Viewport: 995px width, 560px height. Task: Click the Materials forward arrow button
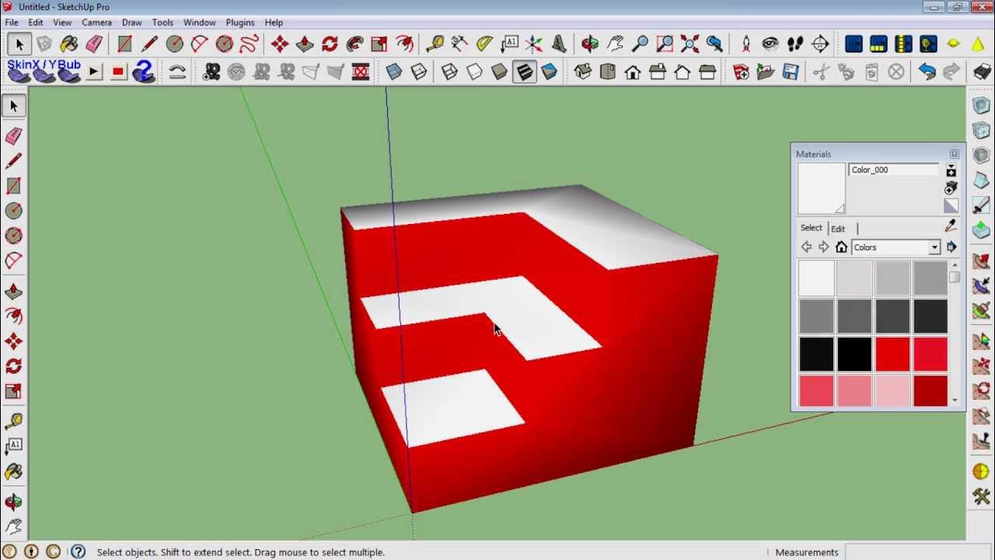click(x=823, y=247)
